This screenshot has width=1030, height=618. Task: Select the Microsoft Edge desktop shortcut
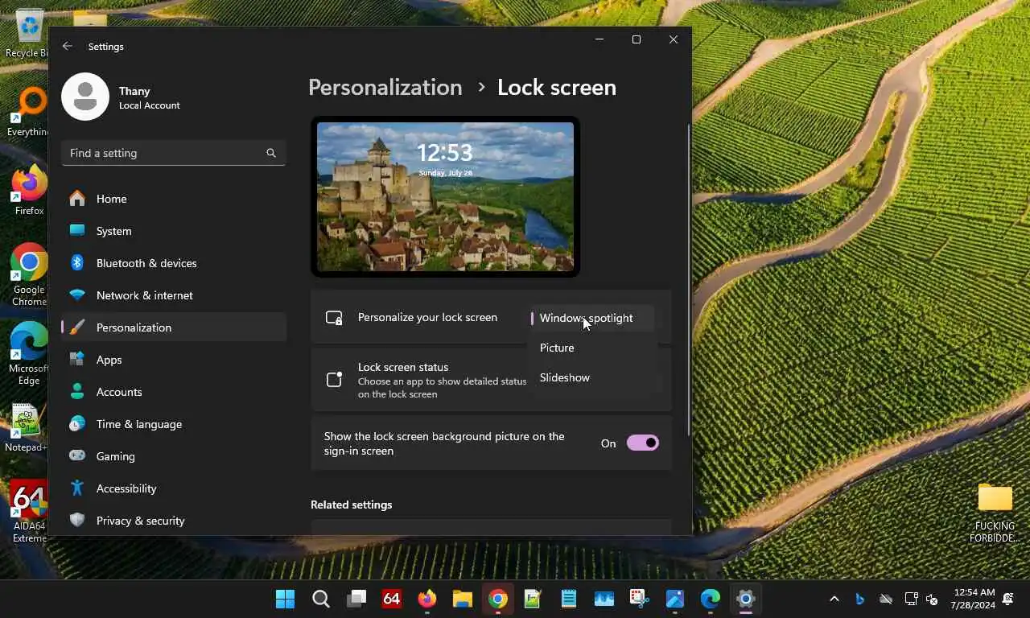(29, 354)
